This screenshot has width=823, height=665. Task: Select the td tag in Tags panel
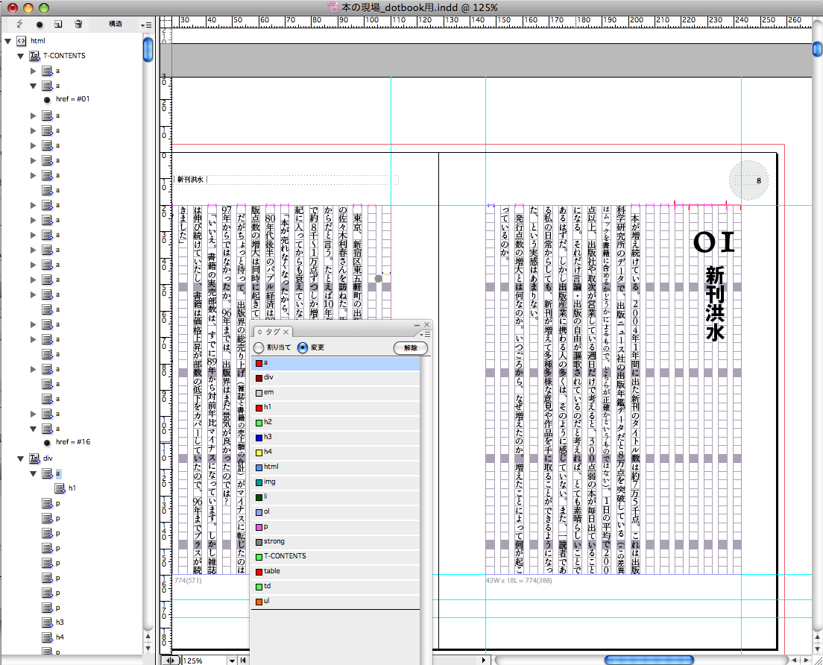click(x=335, y=586)
